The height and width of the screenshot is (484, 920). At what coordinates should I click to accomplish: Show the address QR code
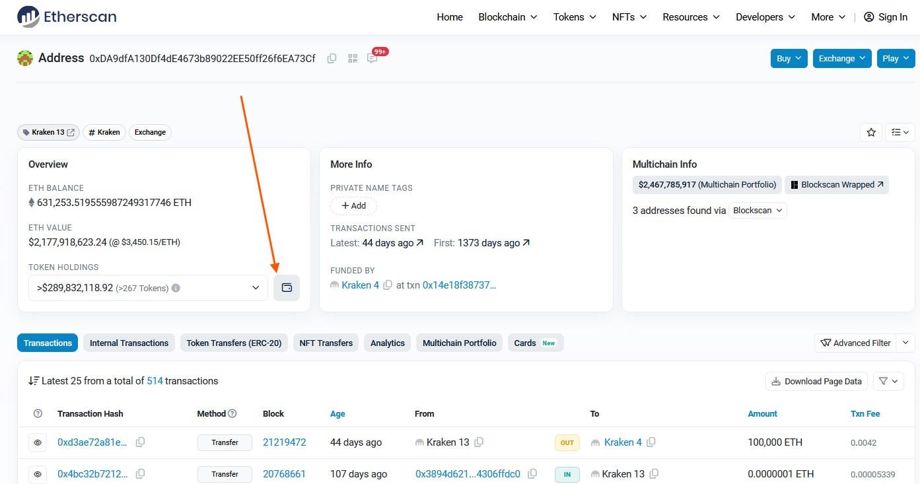click(352, 58)
